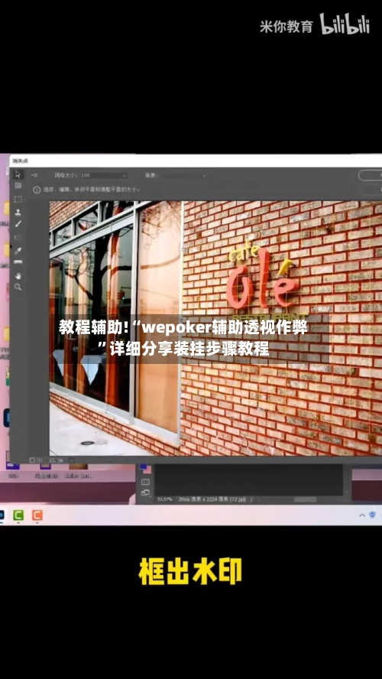
Task: Open the angle dropdown
Action: [184, 175]
